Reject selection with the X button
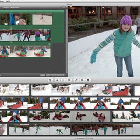Viewport: 140px width, 140px height. tap(69, 80)
